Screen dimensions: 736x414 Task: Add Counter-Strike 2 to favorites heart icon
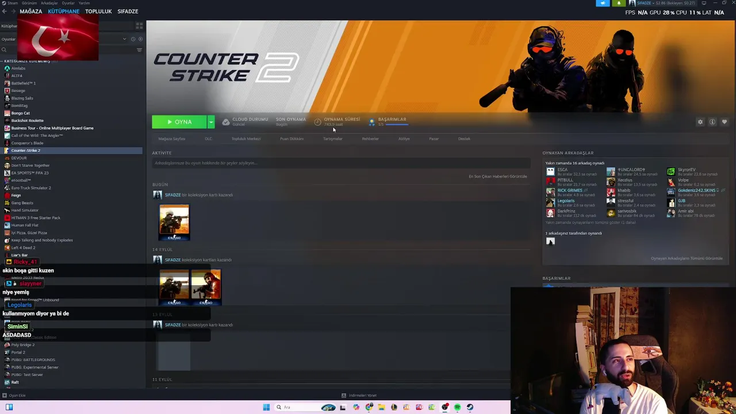[724, 122]
